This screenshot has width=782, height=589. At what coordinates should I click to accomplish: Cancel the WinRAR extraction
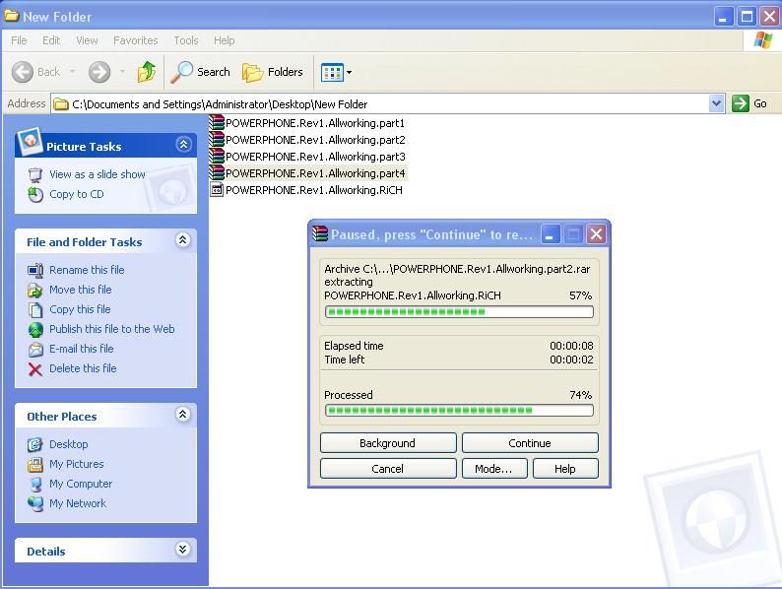[388, 468]
